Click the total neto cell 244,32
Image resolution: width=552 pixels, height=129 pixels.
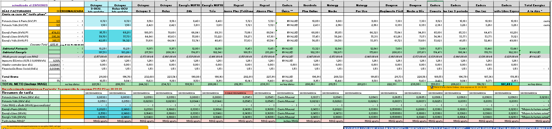point(143,84)
